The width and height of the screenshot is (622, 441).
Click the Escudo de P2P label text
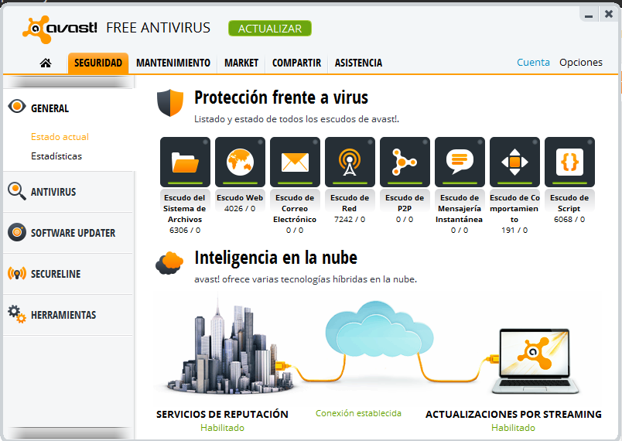coord(404,203)
